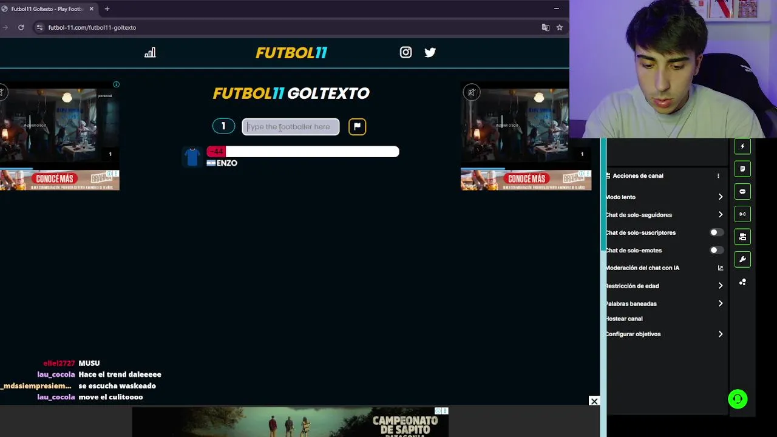
Task: Click chat message 'se escucha waskeado'
Action: tap(117, 386)
